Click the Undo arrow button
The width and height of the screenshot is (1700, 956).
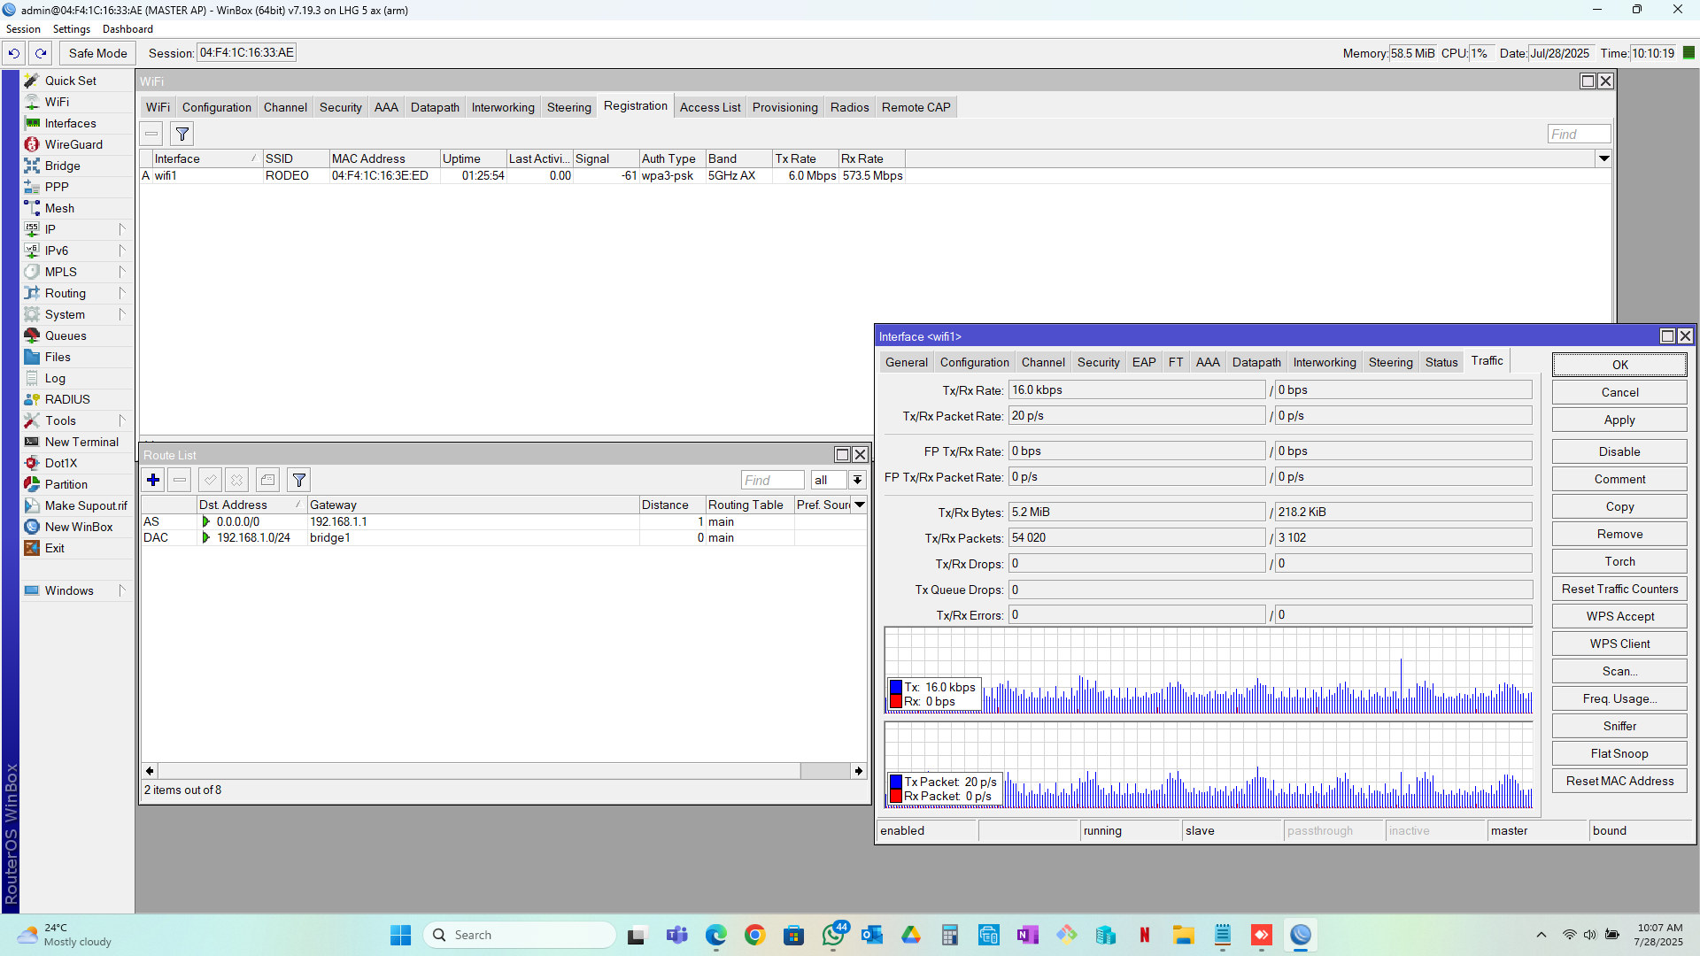13,53
